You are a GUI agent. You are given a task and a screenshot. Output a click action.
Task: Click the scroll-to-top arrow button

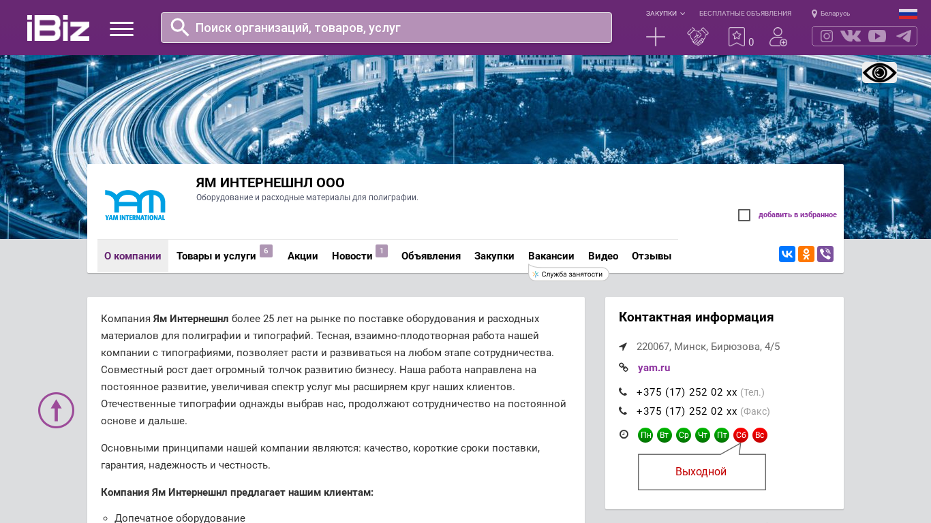tap(56, 410)
